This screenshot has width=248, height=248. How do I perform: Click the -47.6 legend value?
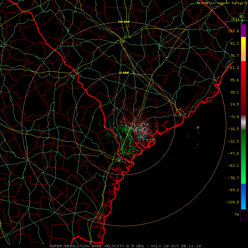click(x=233, y=153)
